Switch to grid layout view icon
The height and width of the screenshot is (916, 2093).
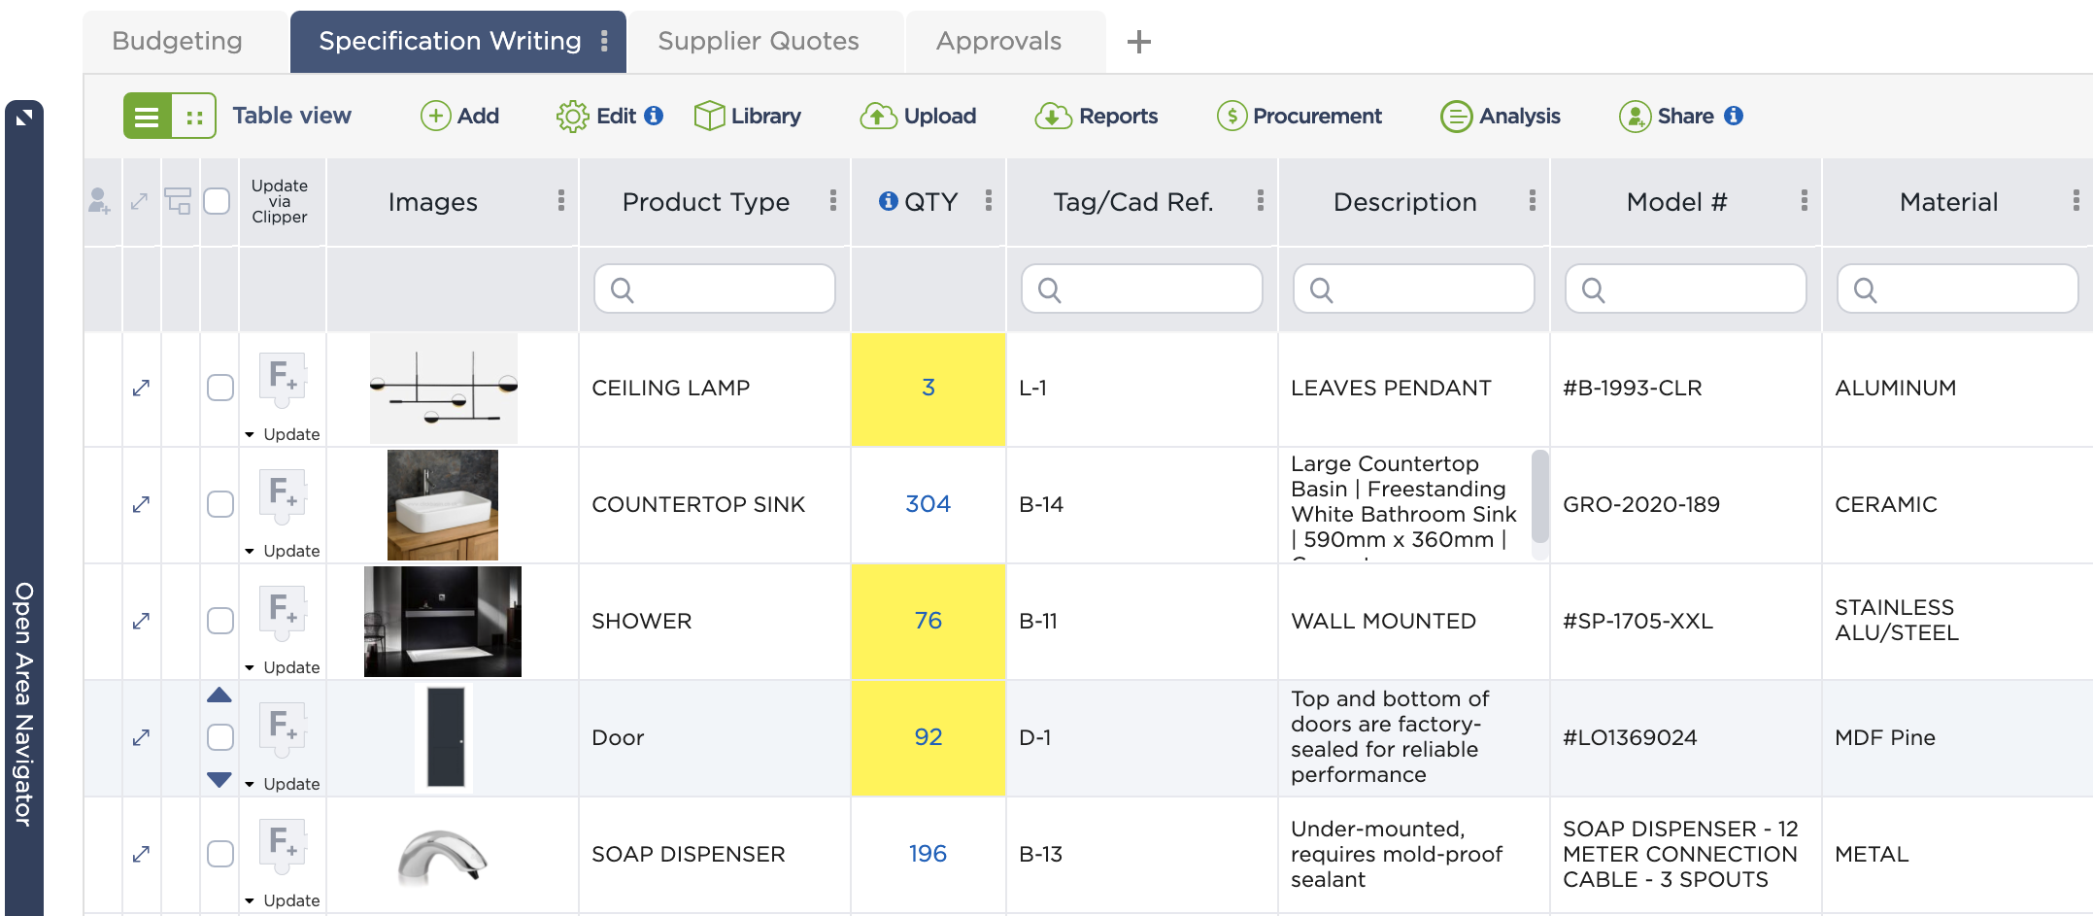(194, 117)
